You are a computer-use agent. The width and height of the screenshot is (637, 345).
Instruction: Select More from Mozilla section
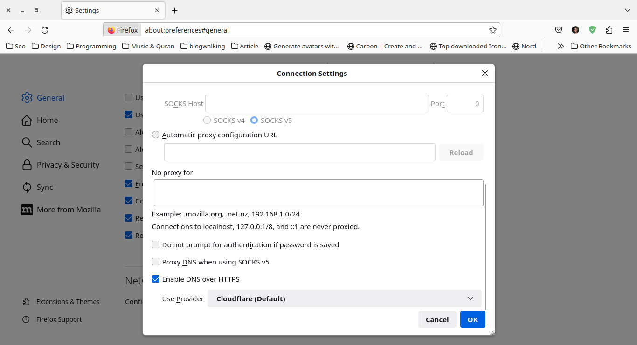(x=69, y=210)
